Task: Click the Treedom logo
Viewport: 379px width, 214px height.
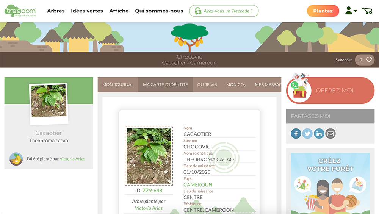Action: pyautogui.click(x=20, y=11)
